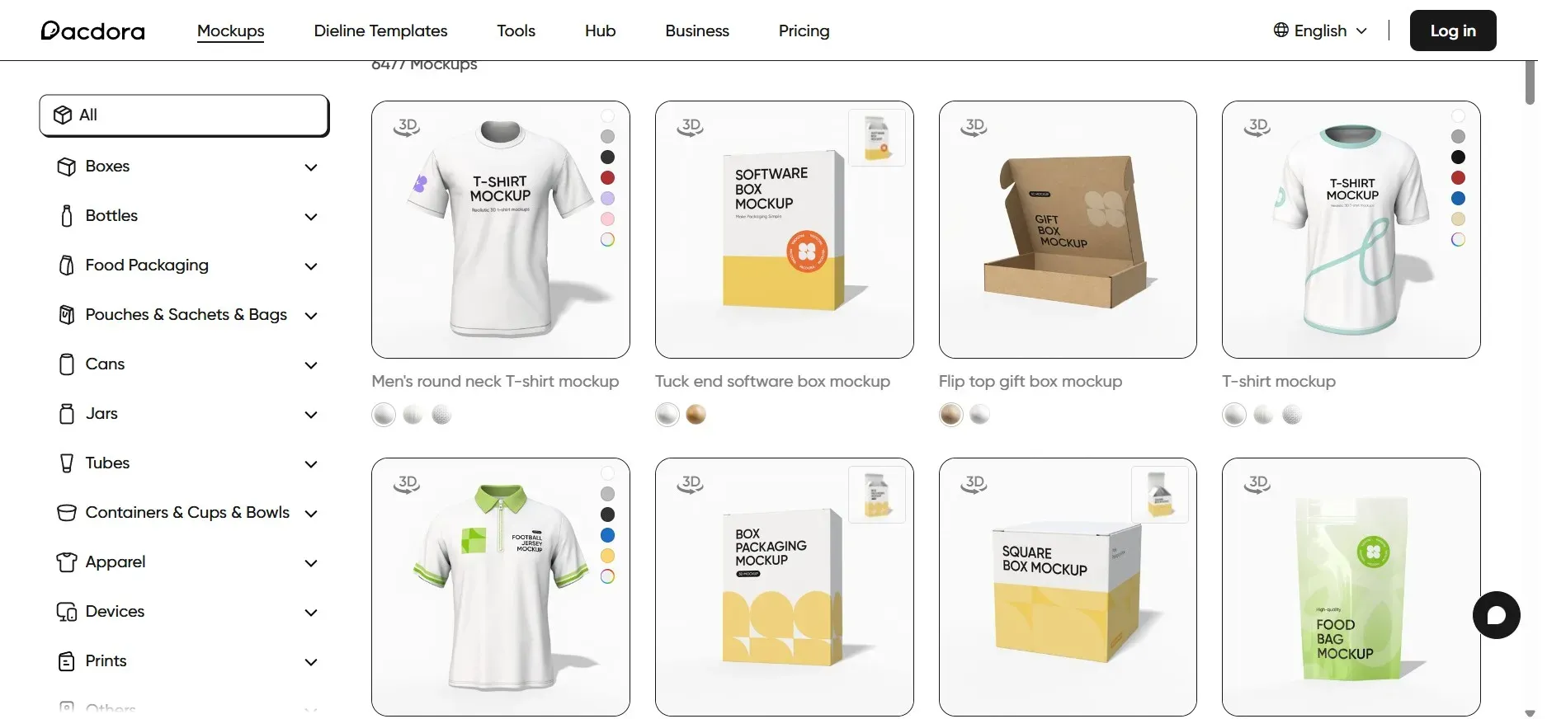
Task: Expand the Boxes category
Action: 311,167
